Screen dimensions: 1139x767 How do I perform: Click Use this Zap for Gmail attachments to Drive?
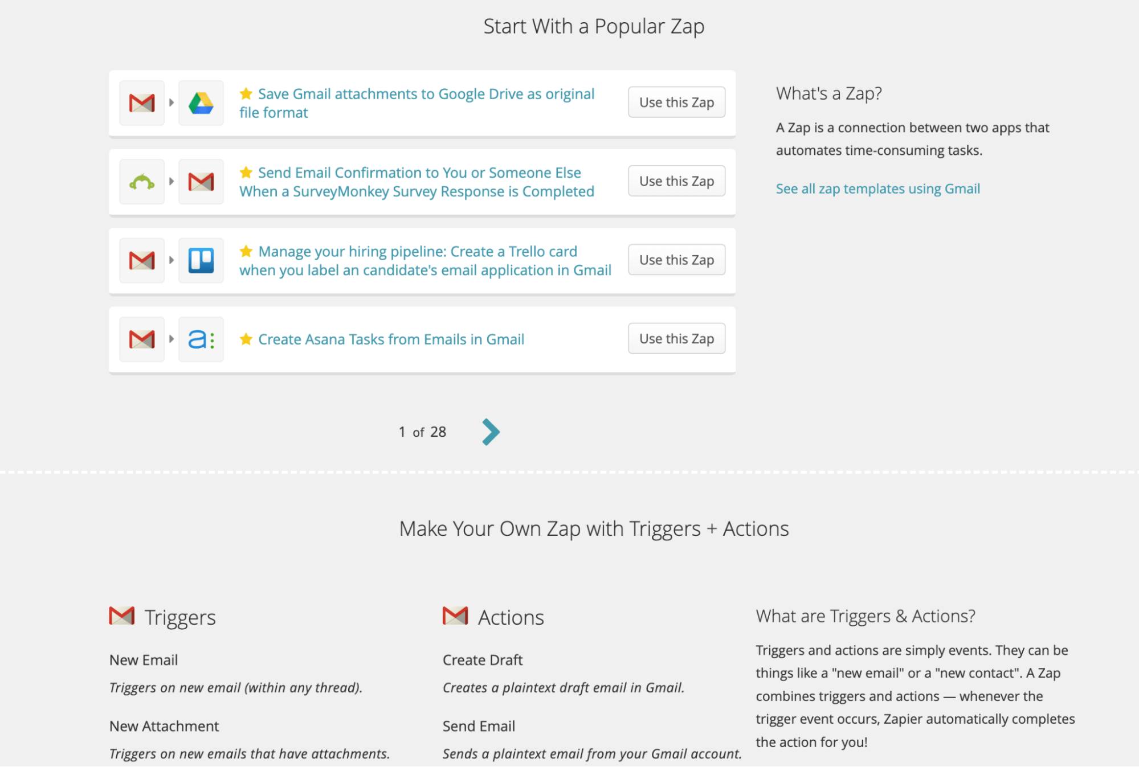tap(676, 102)
